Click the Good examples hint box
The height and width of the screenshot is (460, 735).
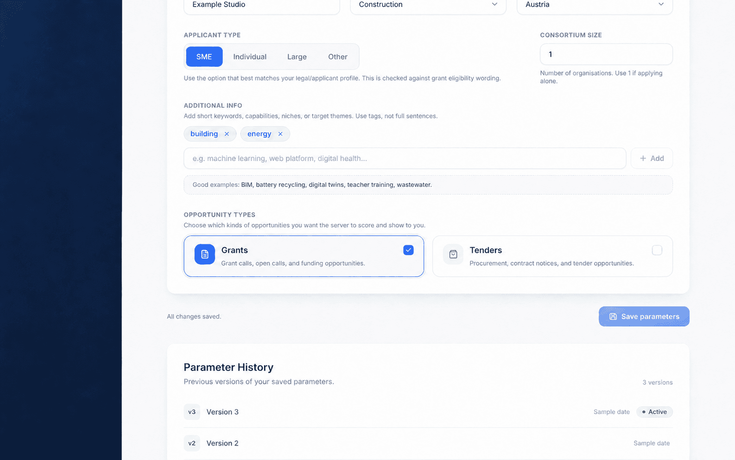[428, 185]
